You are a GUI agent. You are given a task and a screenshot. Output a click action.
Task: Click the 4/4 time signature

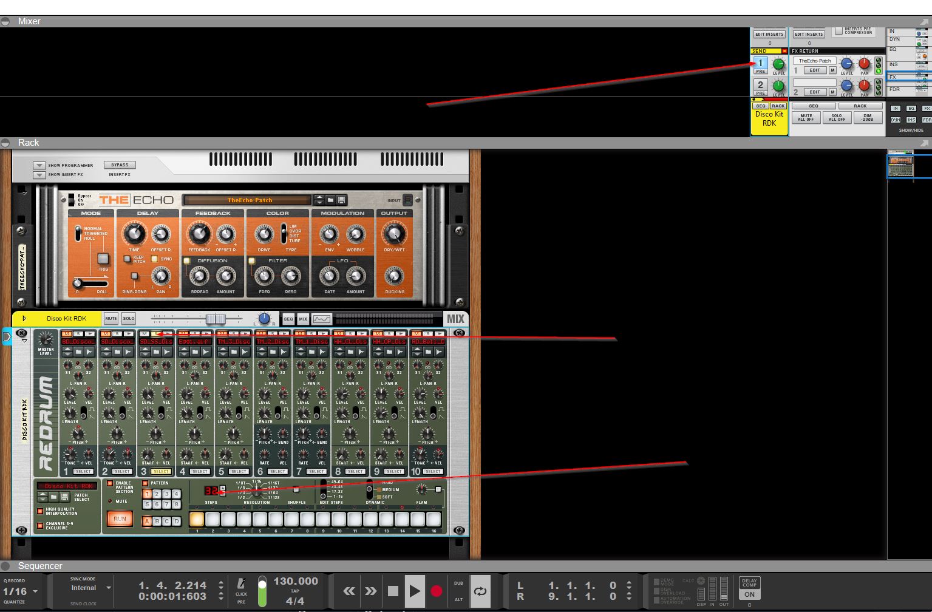coord(295,601)
